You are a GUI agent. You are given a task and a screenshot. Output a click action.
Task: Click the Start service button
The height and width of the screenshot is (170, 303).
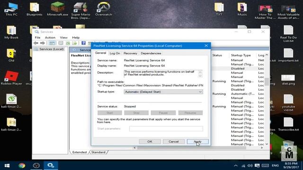(109, 113)
